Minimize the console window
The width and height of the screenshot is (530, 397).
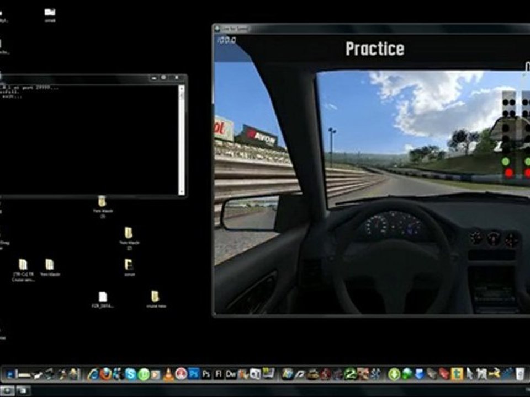point(154,78)
